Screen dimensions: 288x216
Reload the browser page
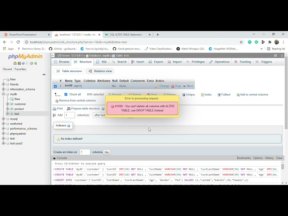point(18,42)
